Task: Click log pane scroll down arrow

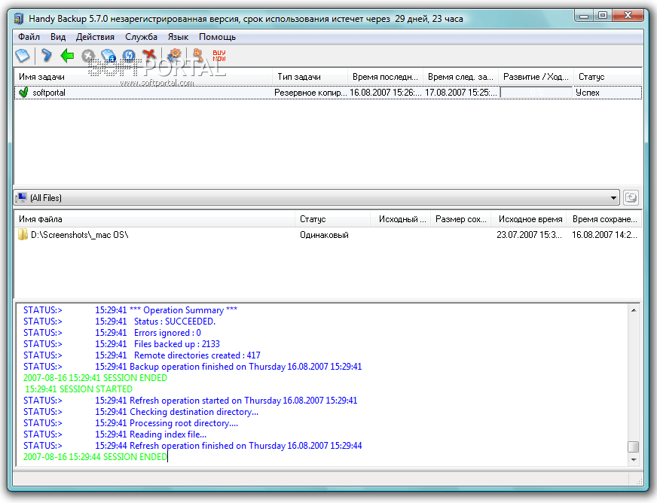Action: [x=634, y=459]
